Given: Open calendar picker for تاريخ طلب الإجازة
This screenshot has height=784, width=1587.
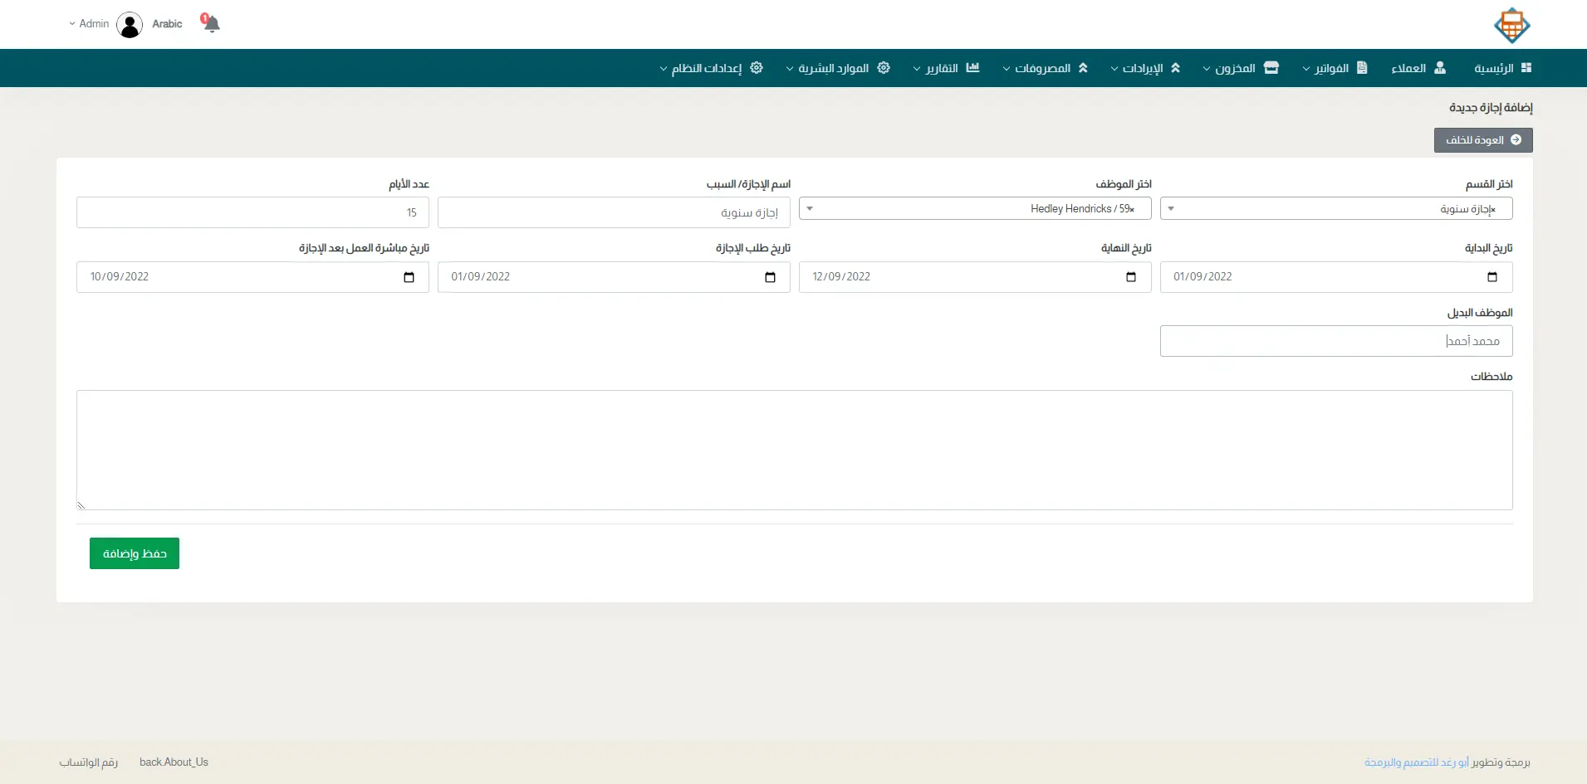Looking at the screenshot, I should pyautogui.click(x=770, y=277).
